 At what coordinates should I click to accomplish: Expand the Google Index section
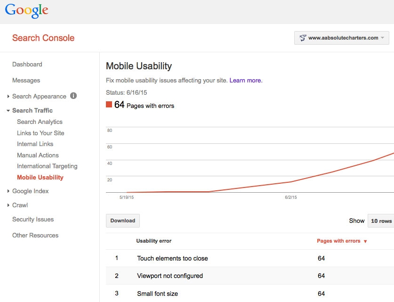[8, 191]
